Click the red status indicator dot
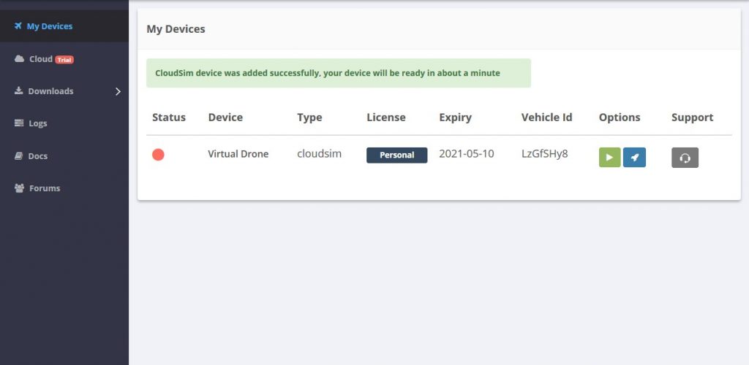The width and height of the screenshot is (749, 365). [158, 155]
